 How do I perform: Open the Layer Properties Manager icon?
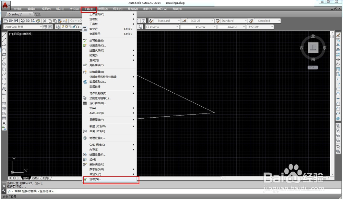(58, 27)
